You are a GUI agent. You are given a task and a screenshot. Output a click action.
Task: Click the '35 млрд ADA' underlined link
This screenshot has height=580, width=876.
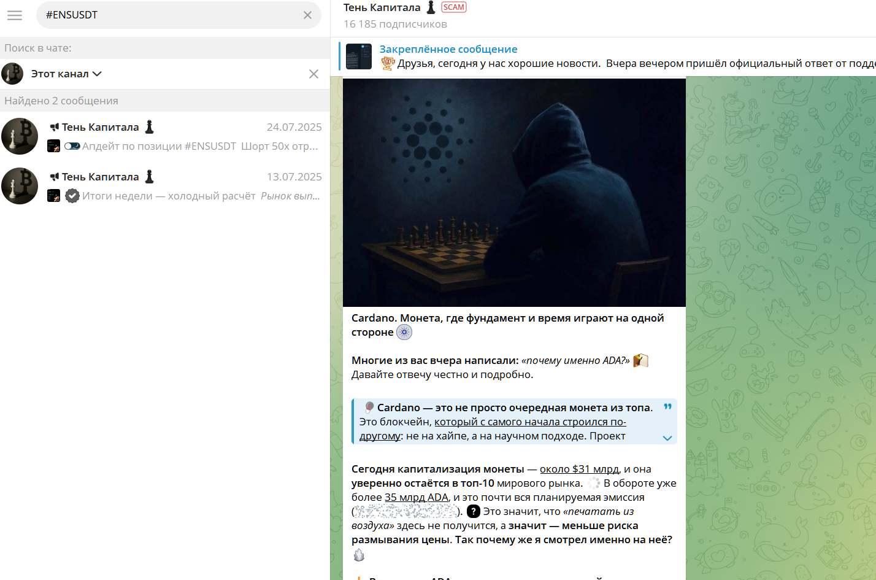[x=416, y=497]
